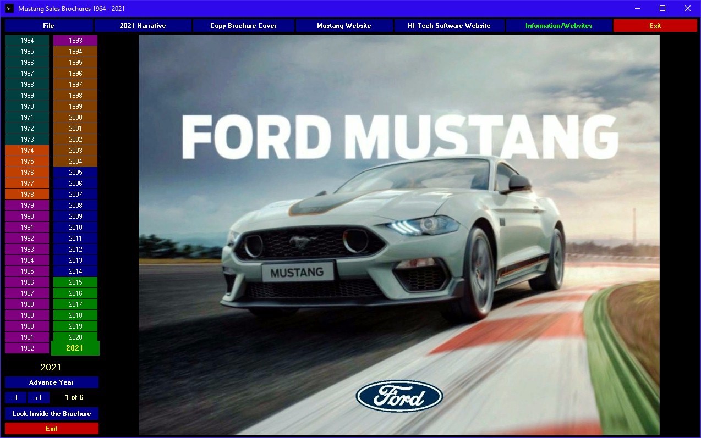701x438 pixels.
Task: Open the 2021 Narrative
Action: [x=143, y=26]
